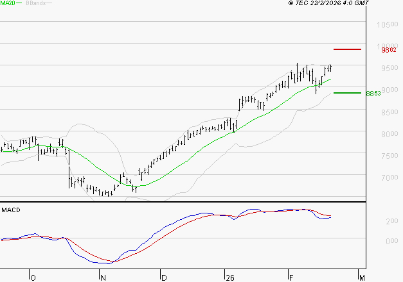
Task: Click the M month marker on time axis
Action: (362, 278)
